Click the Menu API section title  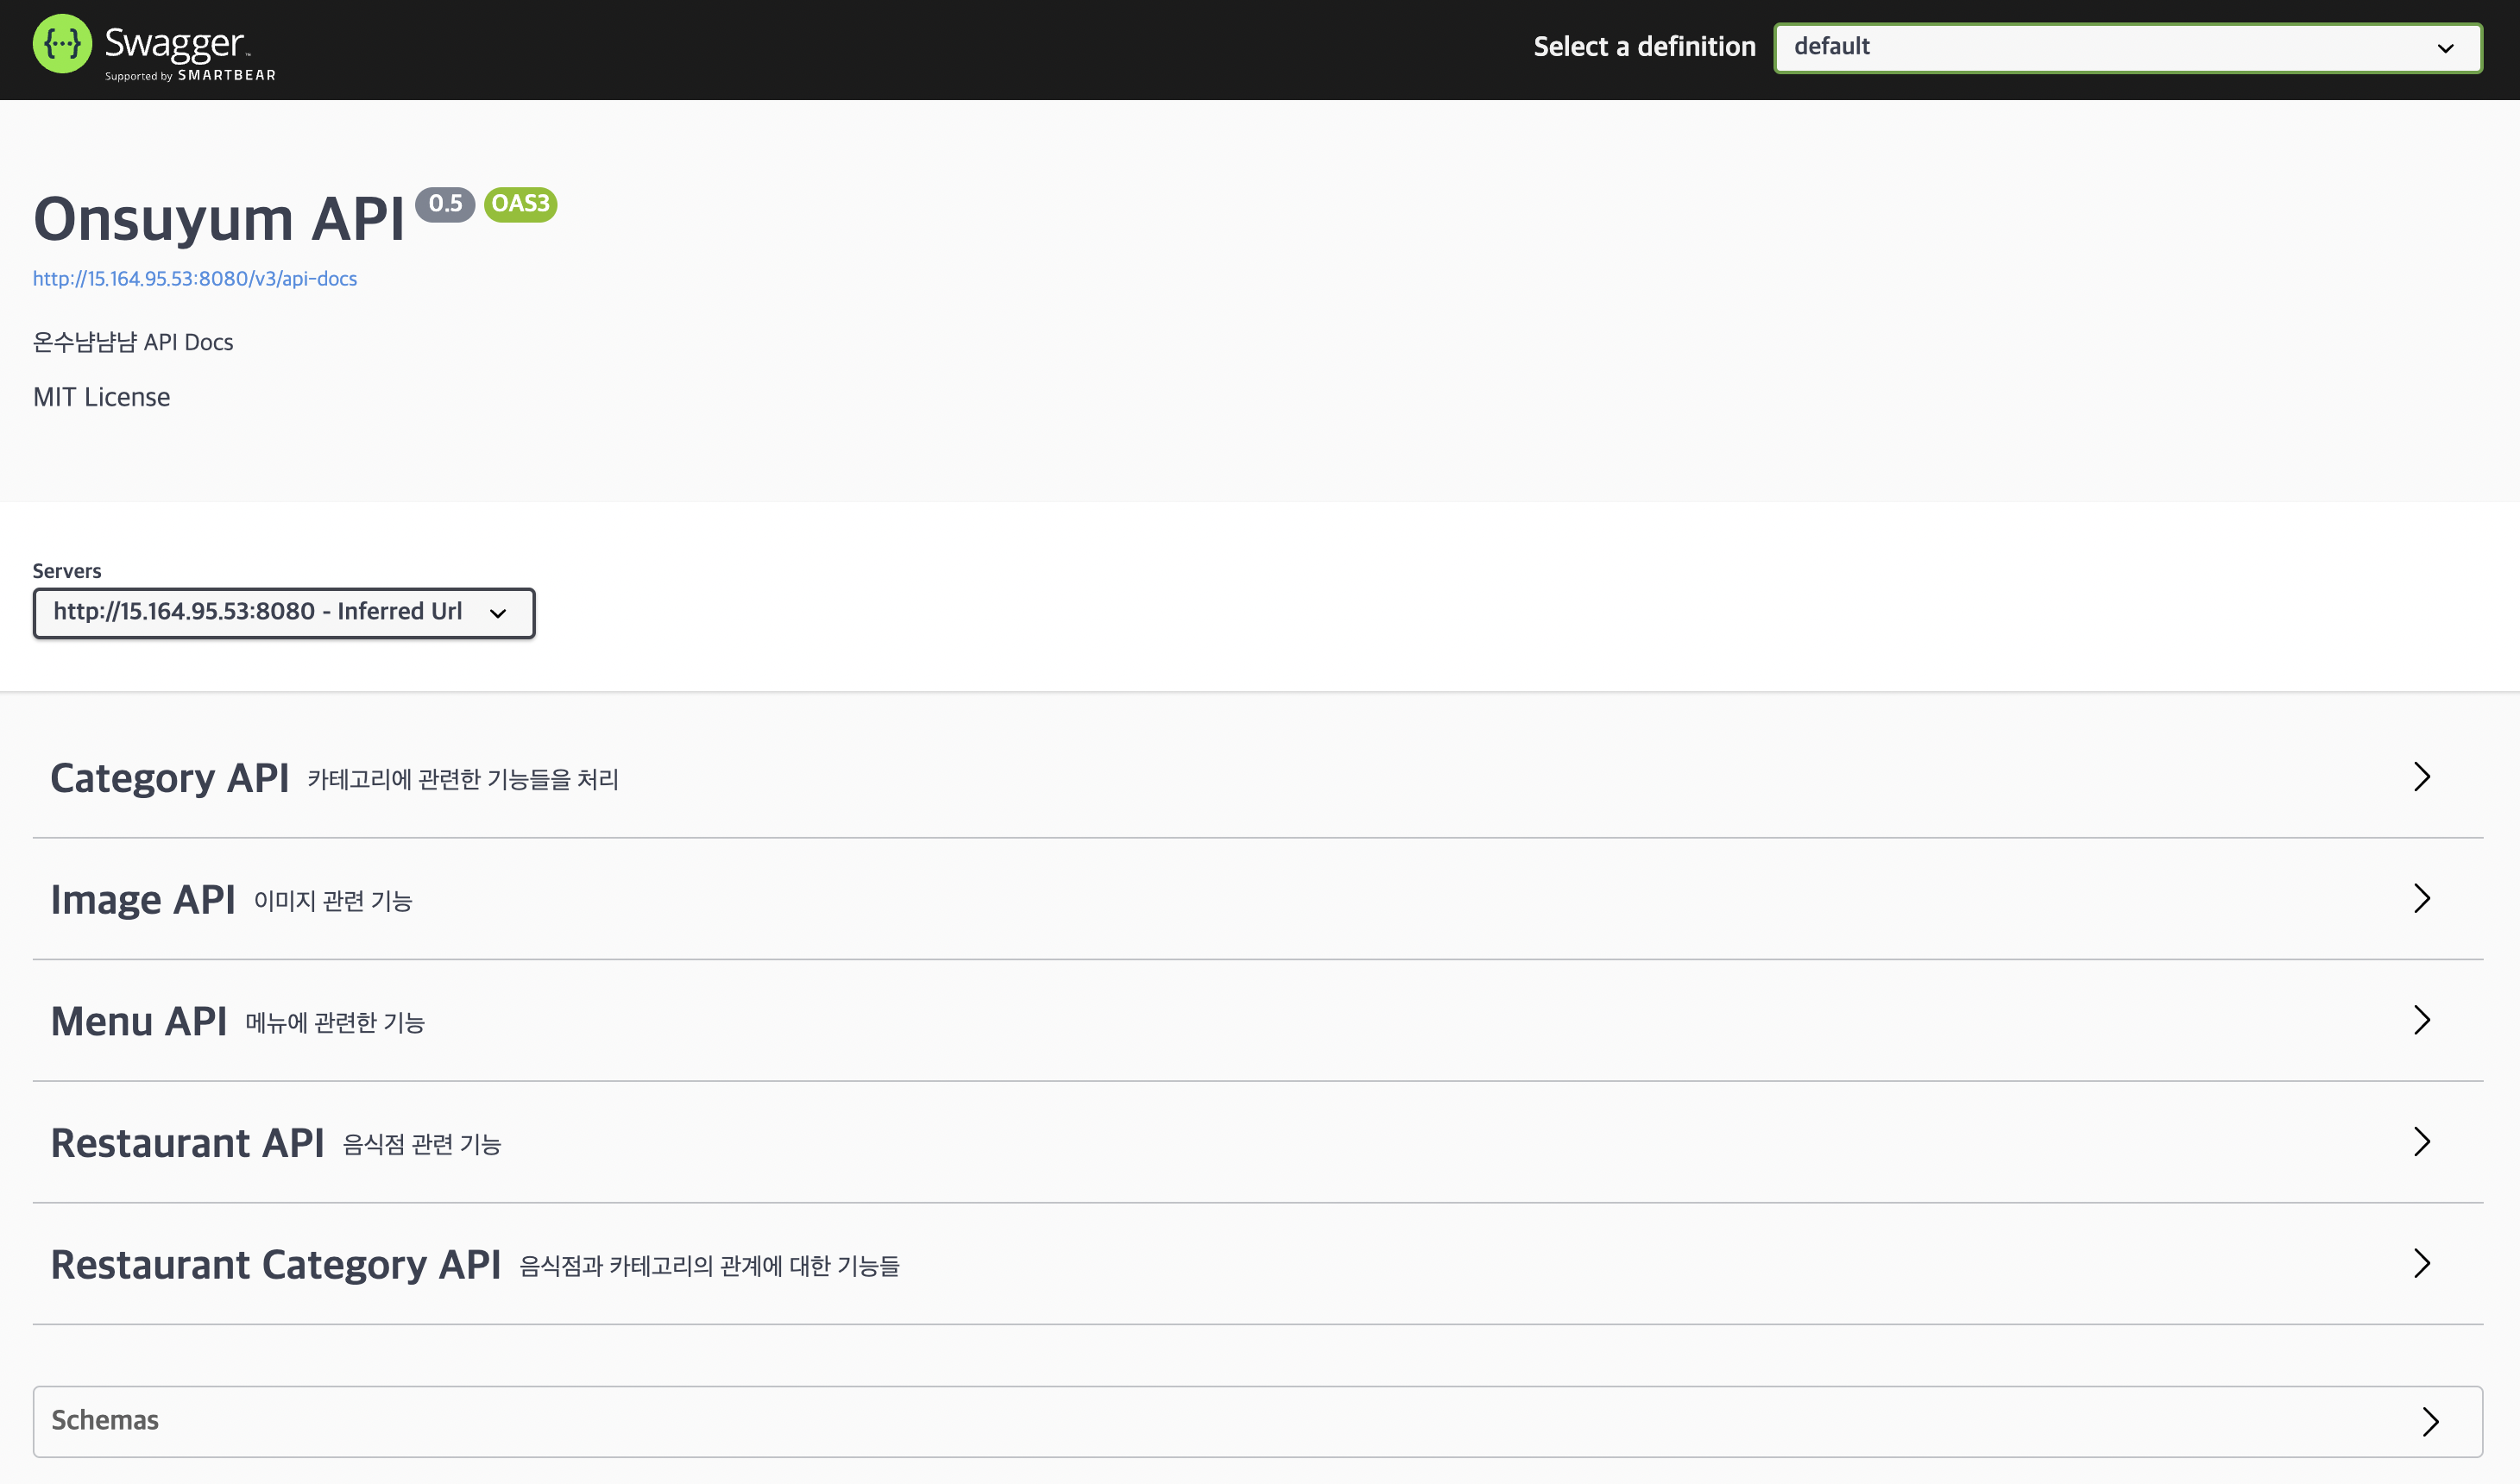[x=139, y=1022]
